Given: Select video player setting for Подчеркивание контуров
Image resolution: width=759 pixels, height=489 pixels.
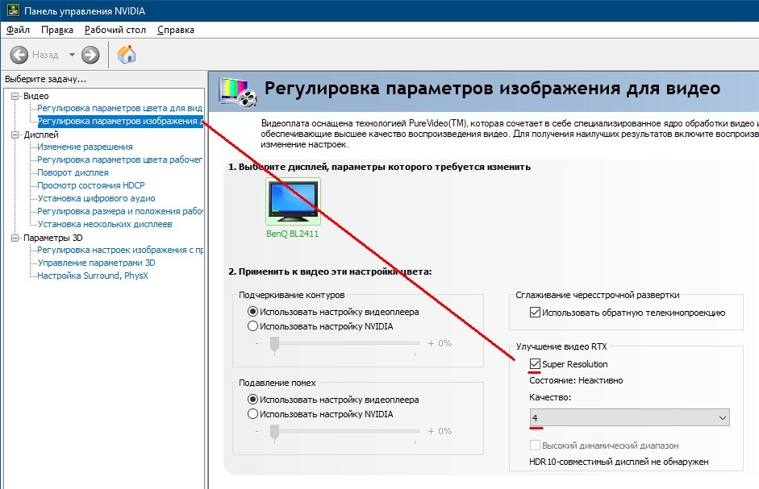Looking at the screenshot, I should click(x=252, y=312).
